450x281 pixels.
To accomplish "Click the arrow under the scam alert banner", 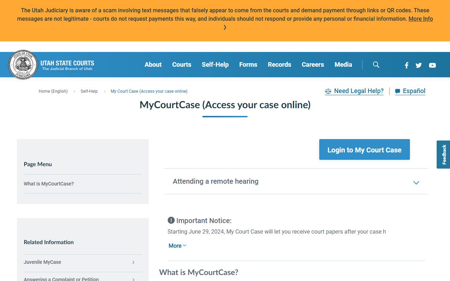I will pyautogui.click(x=225, y=27).
